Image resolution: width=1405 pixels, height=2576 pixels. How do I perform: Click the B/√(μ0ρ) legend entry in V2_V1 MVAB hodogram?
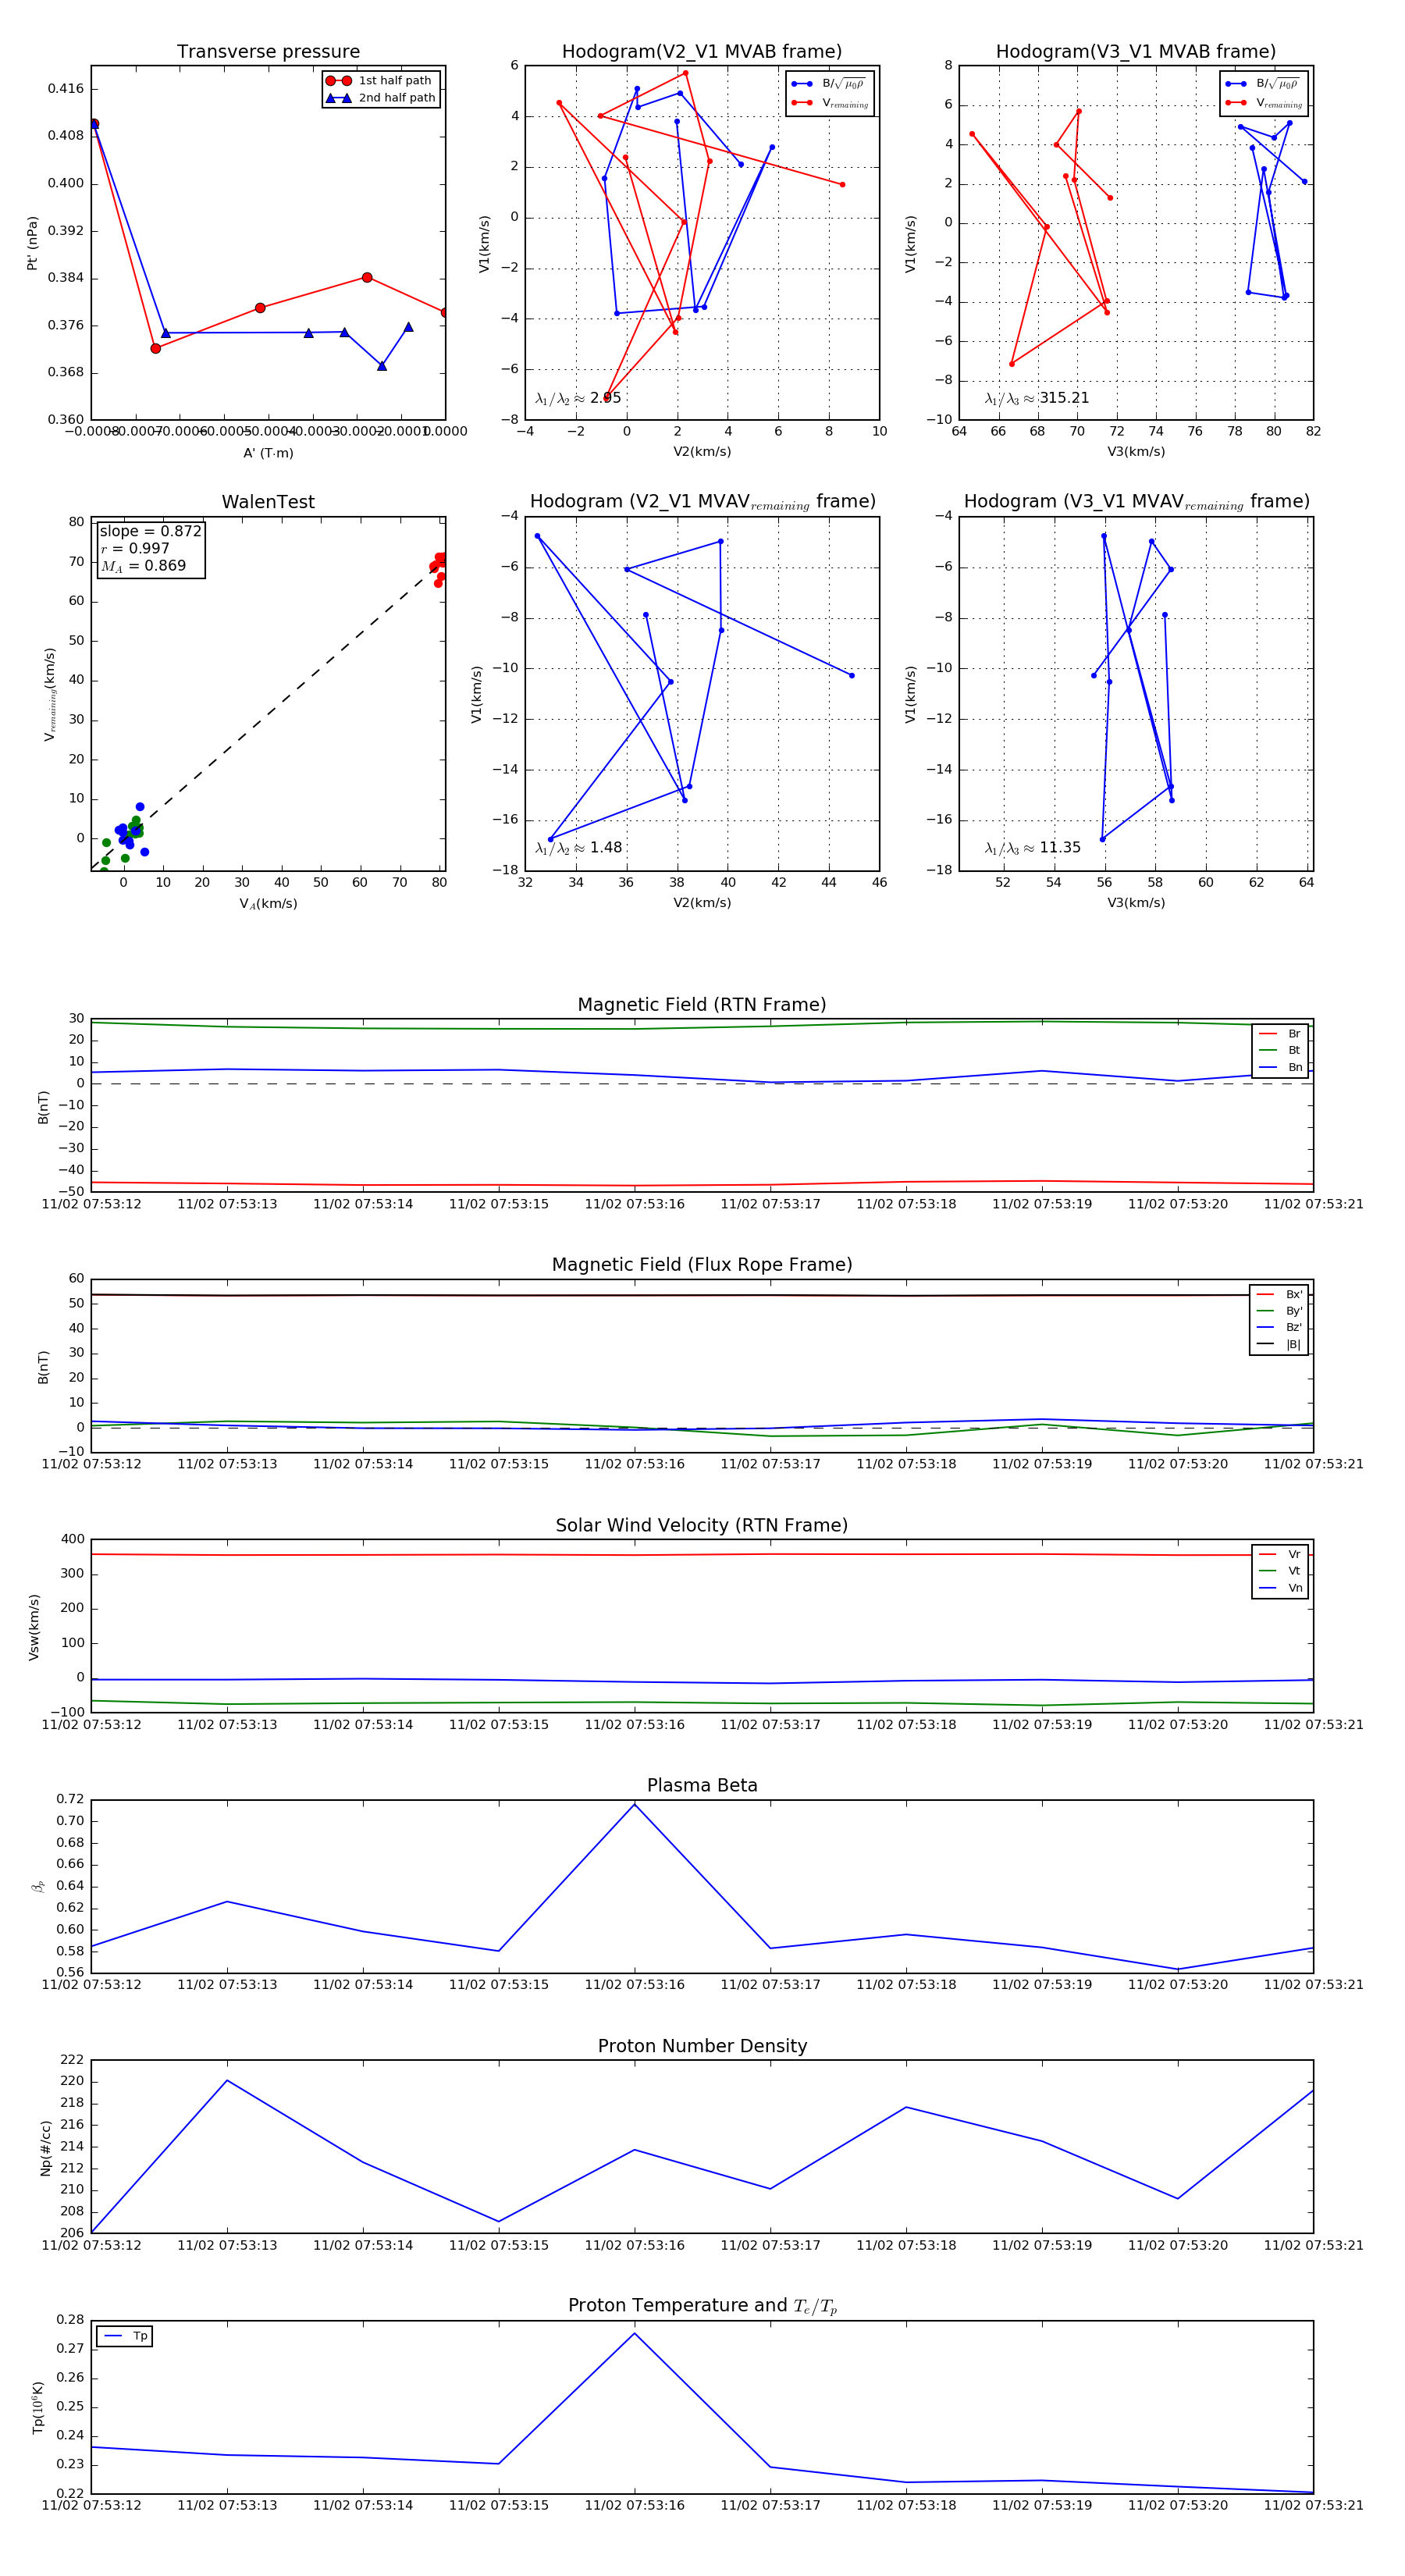click(830, 84)
